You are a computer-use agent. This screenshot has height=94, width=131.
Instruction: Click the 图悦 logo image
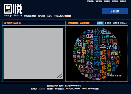click(13, 9)
